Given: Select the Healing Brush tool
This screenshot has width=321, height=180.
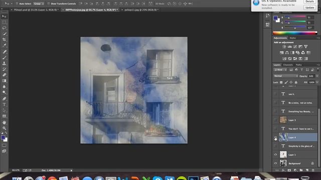Looking at the screenshot, I should point(4,51).
